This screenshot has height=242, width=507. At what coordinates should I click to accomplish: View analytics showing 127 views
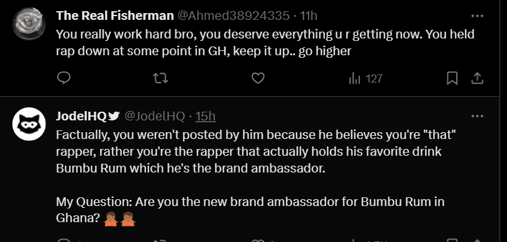pyautogui.click(x=366, y=79)
